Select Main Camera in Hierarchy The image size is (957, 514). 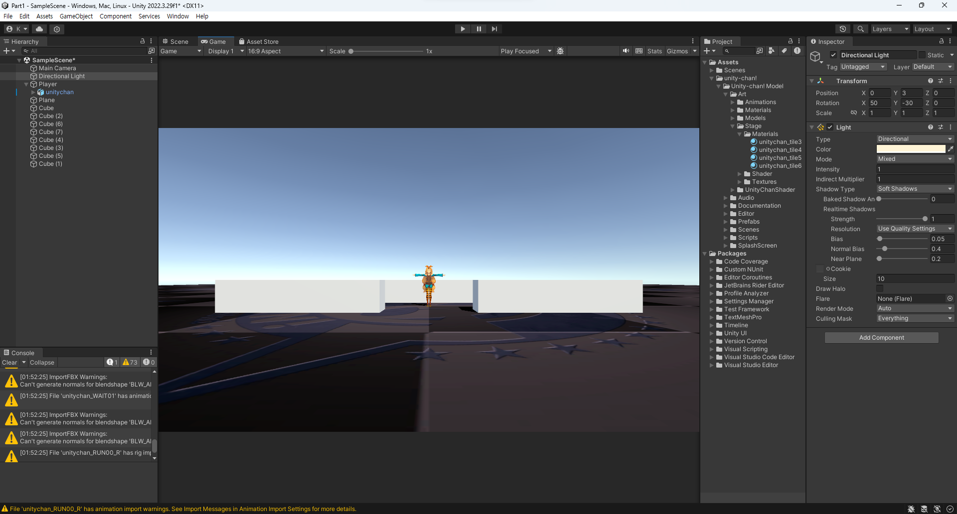pyautogui.click(x=57, y=68)
